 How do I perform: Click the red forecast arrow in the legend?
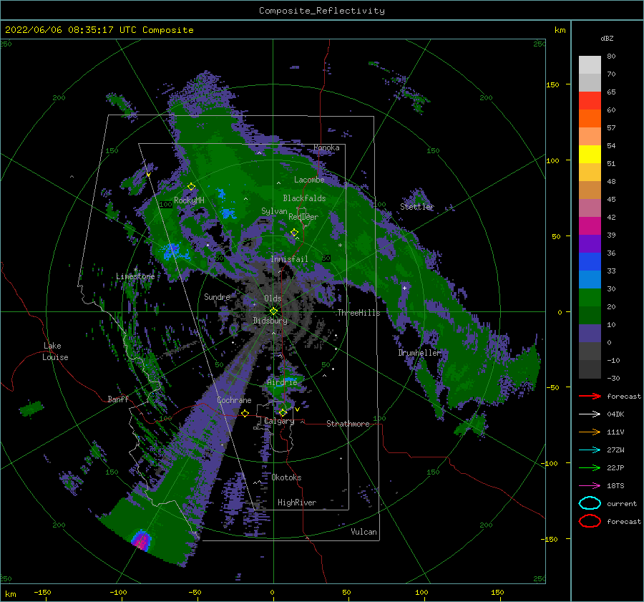click(590, 396)
